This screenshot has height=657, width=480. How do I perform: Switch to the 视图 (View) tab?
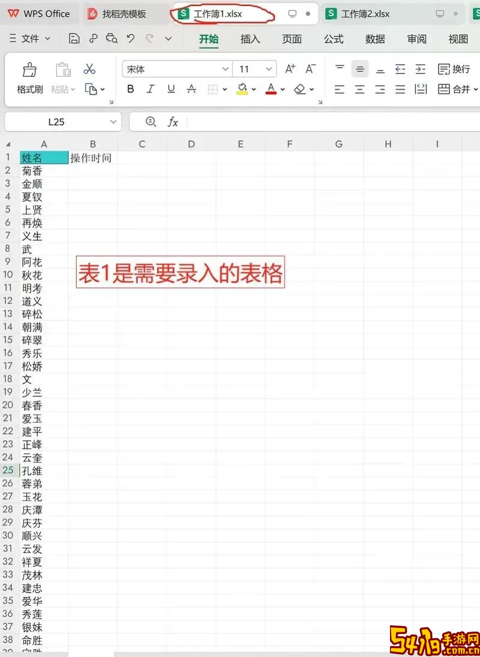click(458, 39)
